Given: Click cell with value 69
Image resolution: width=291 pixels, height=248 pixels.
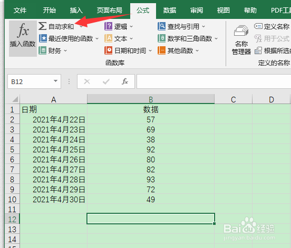Looking at the screenshot, I should click(x=151, y=129).
